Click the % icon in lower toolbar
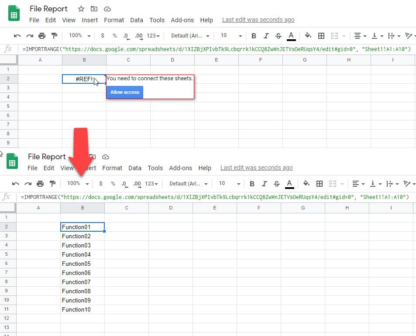 click(x=113, y=184)
